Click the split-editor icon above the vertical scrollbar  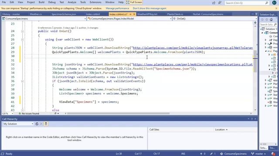[255, 23]
